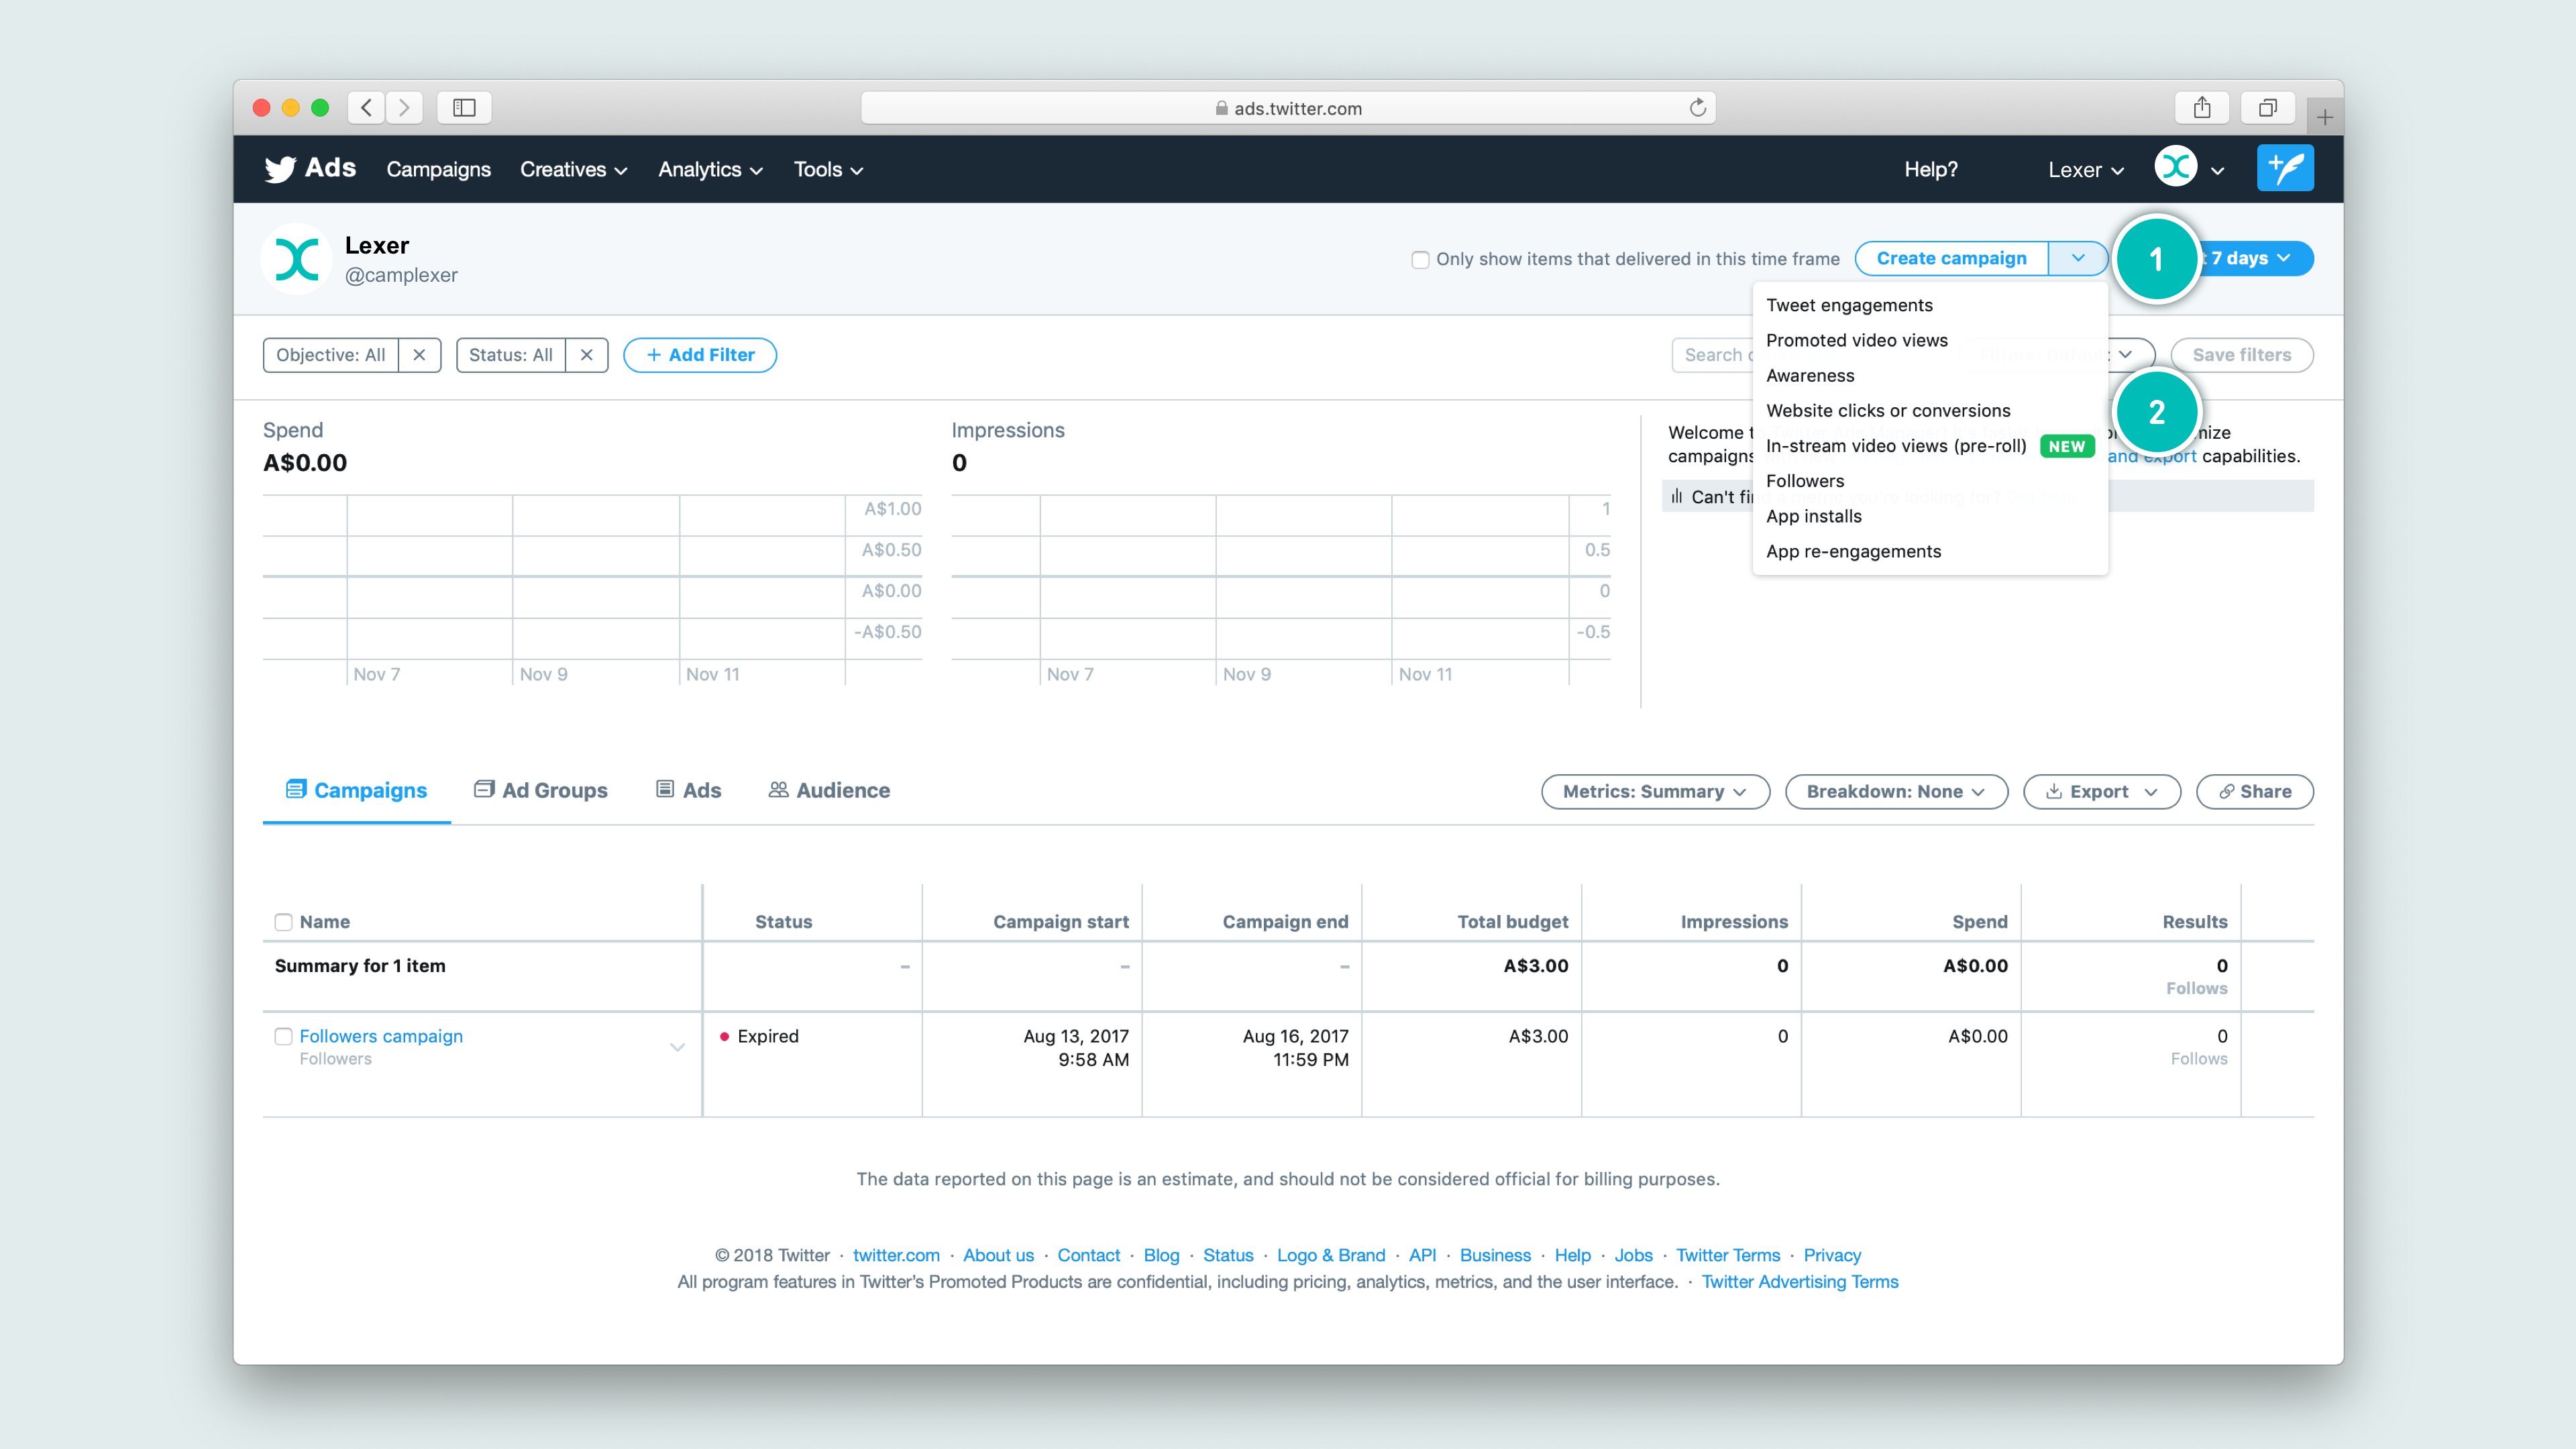
Task: Expand the avatar chevron menu
Action: coord(2217,171)
